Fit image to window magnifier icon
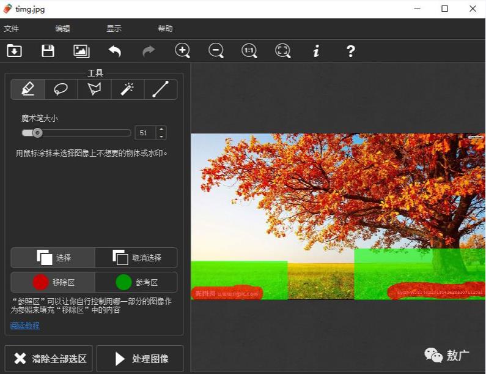Image resolution: width=486 pixels, height=374 pixels. coord(282,51)
